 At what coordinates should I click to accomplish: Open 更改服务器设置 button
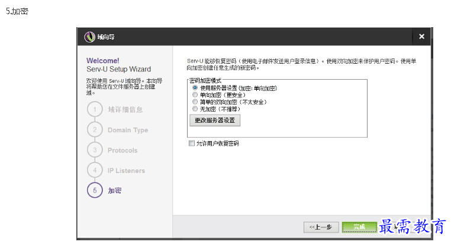tap(215, 120)
